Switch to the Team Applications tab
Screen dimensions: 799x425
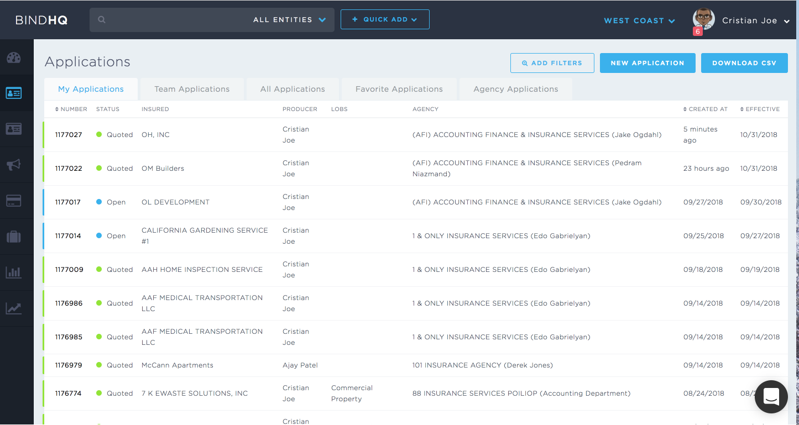pos(192,89)
